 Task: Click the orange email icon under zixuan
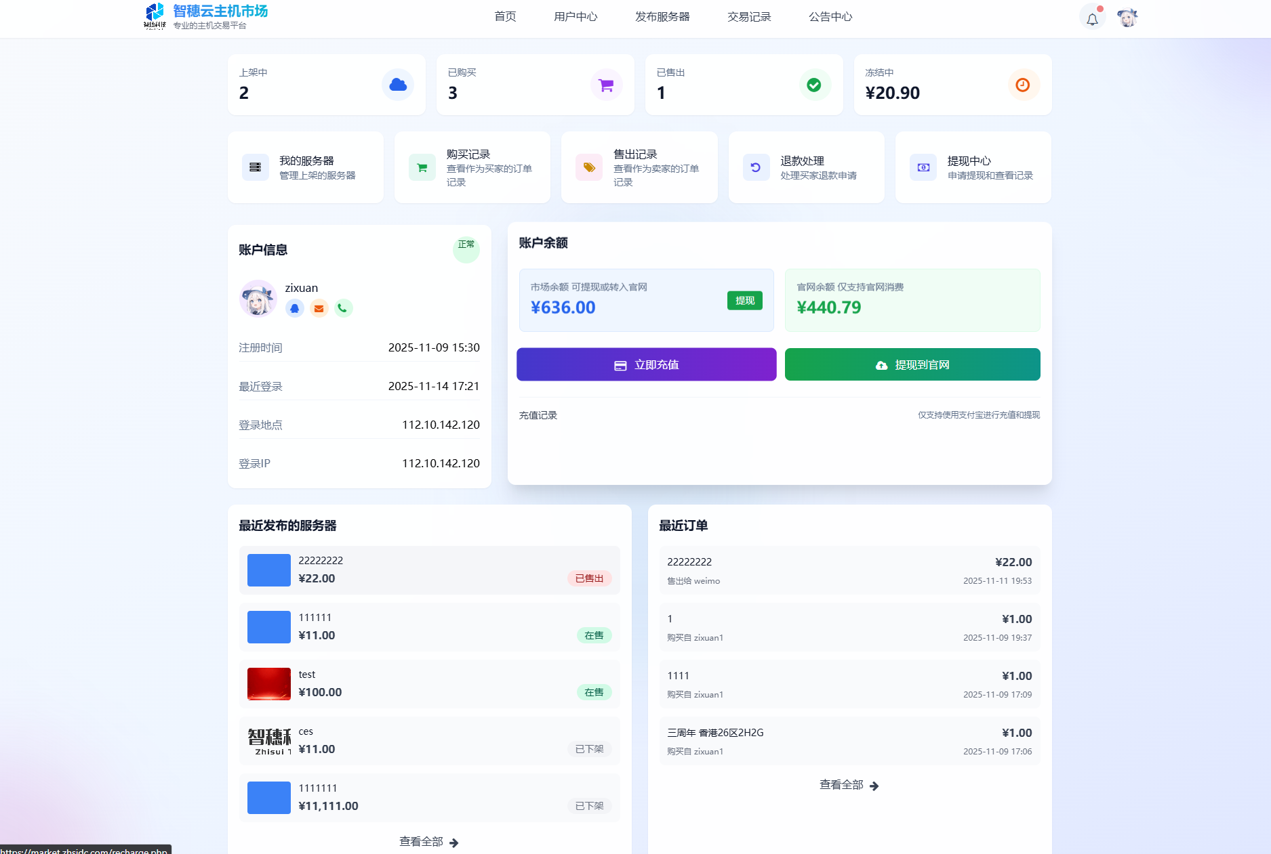point(319,309)
